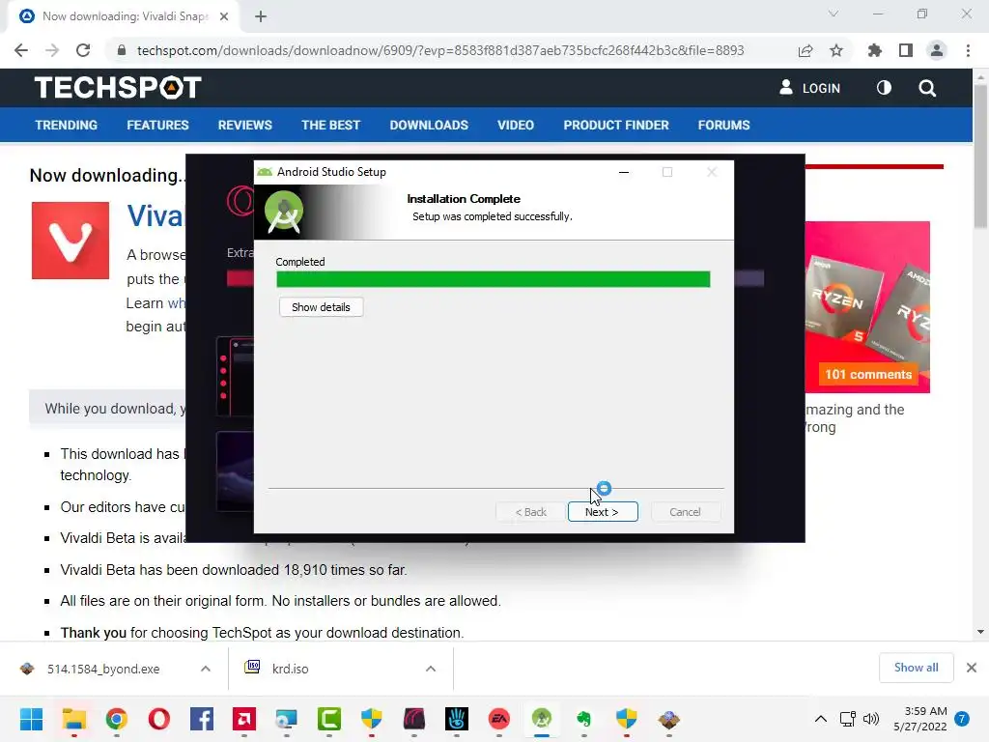
Task: Open Facebook taskbar icon
Action: click(201, 719)
